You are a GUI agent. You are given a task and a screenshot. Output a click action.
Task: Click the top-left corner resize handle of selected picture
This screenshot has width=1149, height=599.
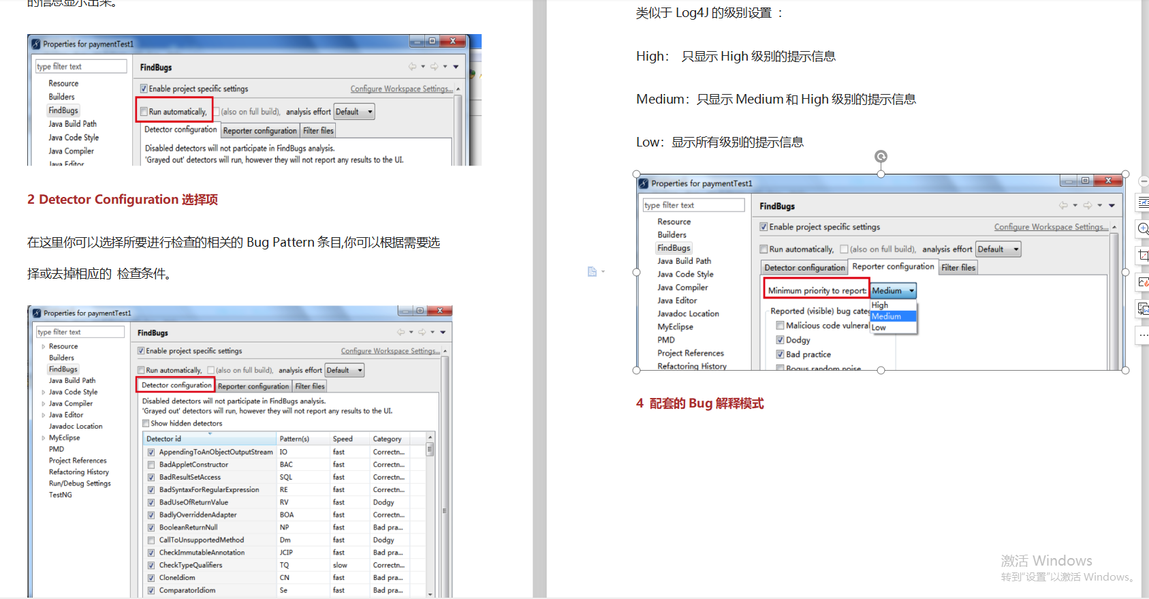click(637, 174)
